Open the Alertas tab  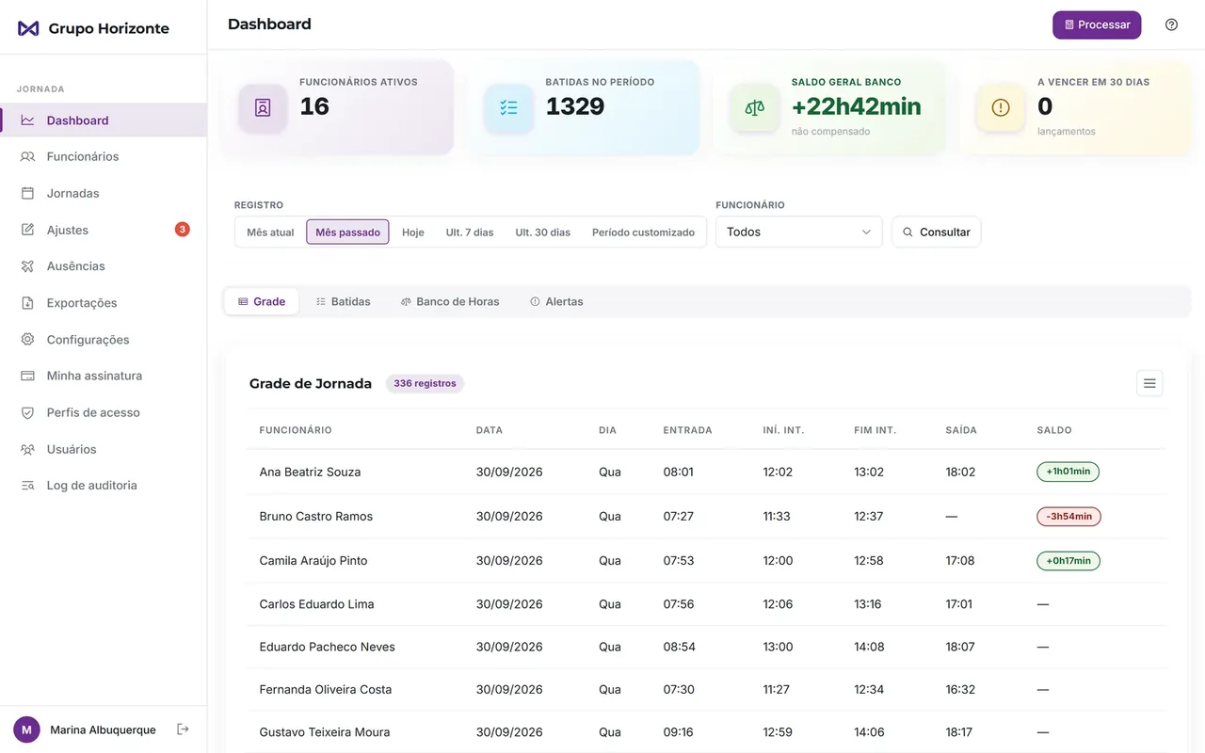click(556, 301)
